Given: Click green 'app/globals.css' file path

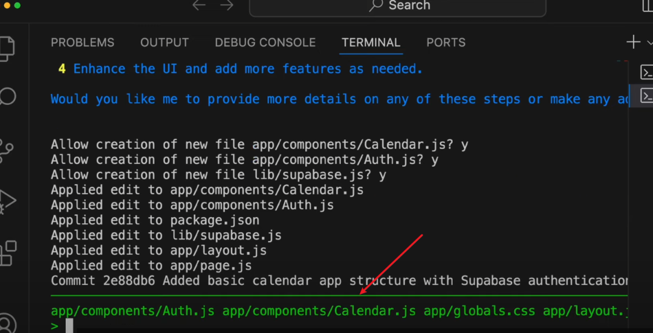Looking at the screenshot, I should [x=479, y=311].
